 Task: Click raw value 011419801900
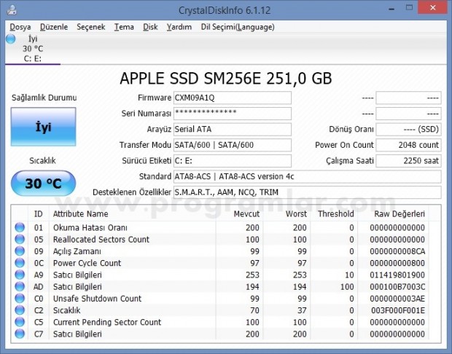tap(397, 275)
